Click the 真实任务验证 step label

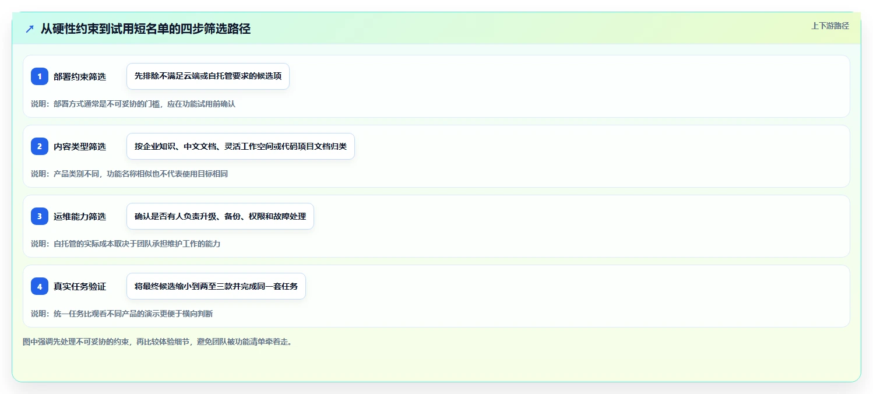(x=80, y=286)
